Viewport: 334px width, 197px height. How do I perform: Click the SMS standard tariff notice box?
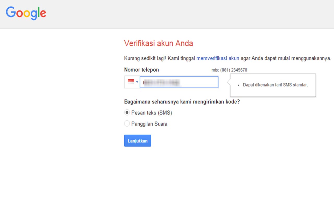pyautogui.click(x=273, y=85)
